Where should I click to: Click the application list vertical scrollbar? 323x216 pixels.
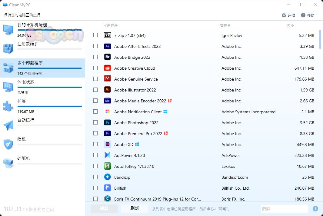(320, 39)
